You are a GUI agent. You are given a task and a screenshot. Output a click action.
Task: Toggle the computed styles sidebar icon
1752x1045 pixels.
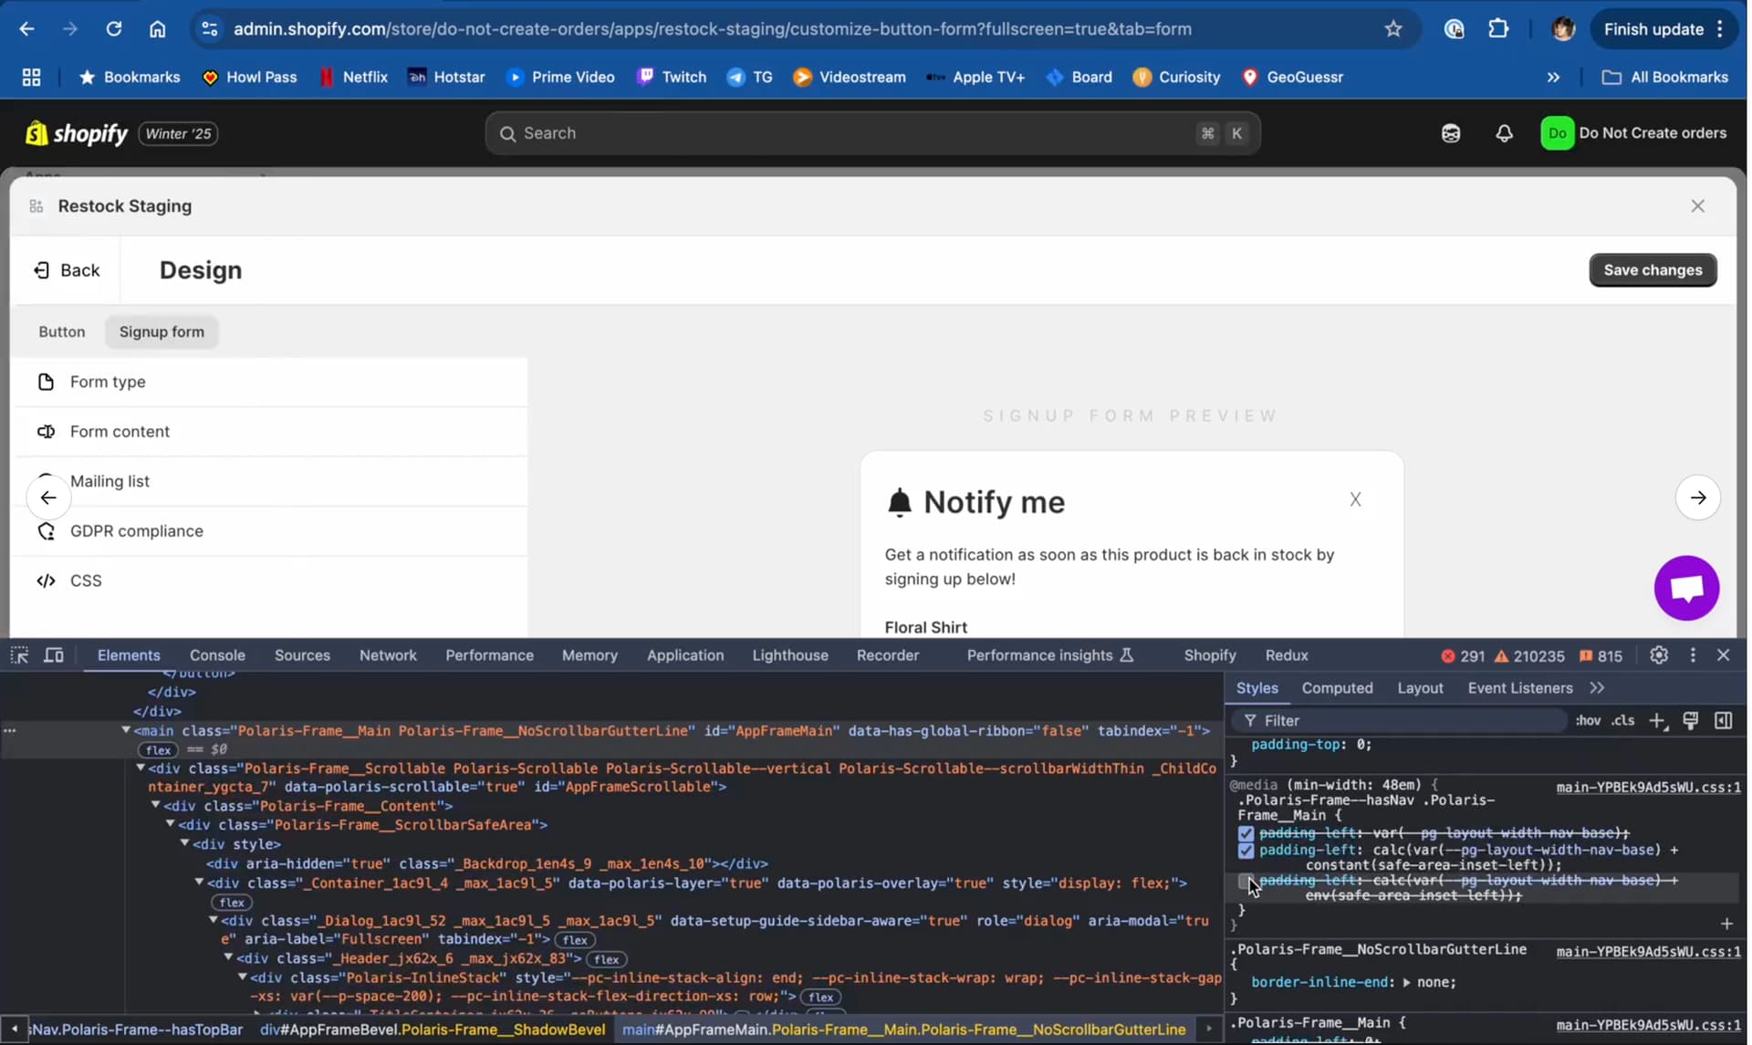tap(1723, 721)
